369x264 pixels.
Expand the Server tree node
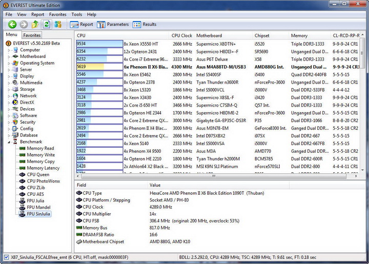tap(9, 70)
